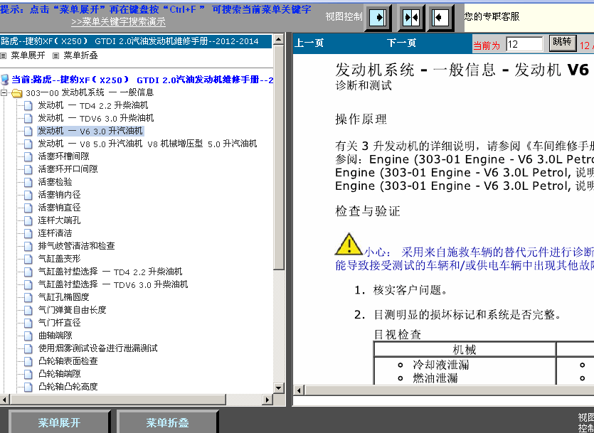The height and width of the screenshot is (433, 594).
Task: Open 使用烟雾测试设备进行泄漏测试 entry
Action: [x=97, y=348]
